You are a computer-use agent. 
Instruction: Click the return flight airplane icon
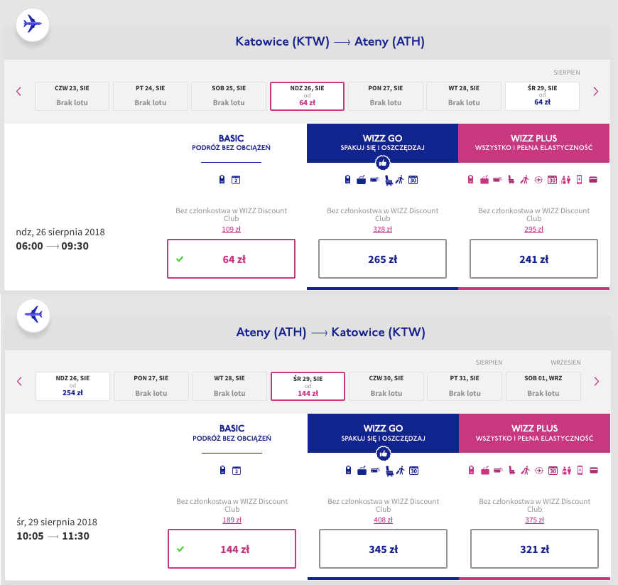click(33, 315)
